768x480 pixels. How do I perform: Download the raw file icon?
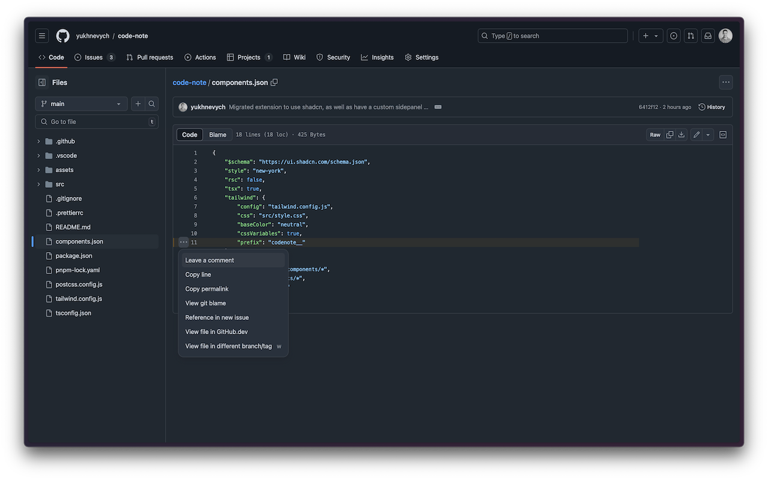tap(682, 135)
